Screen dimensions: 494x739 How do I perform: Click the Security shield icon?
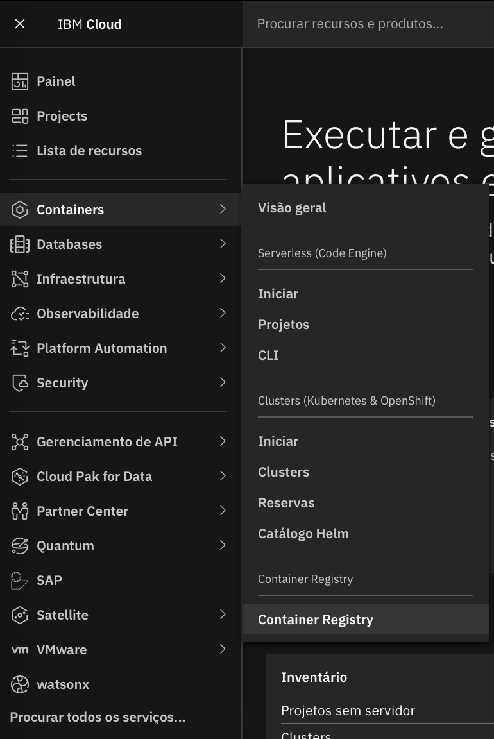20,383
